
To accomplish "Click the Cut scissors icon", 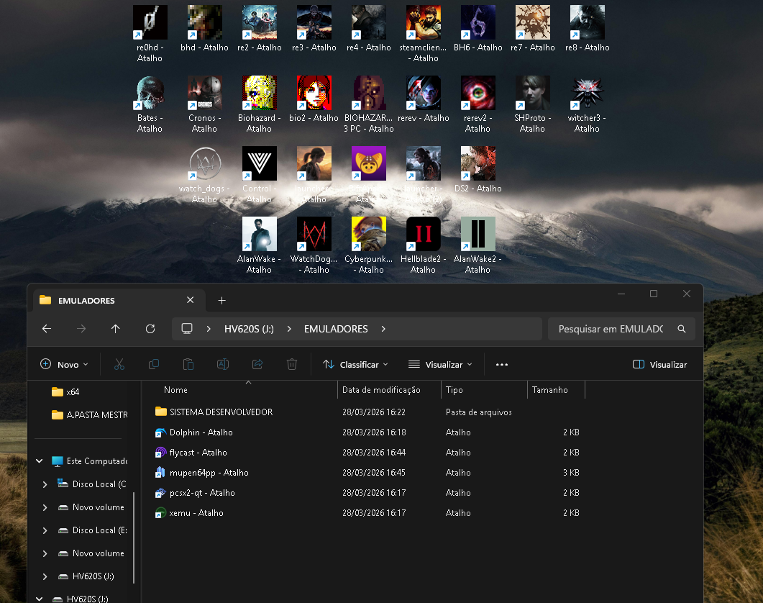I will 119,364.
